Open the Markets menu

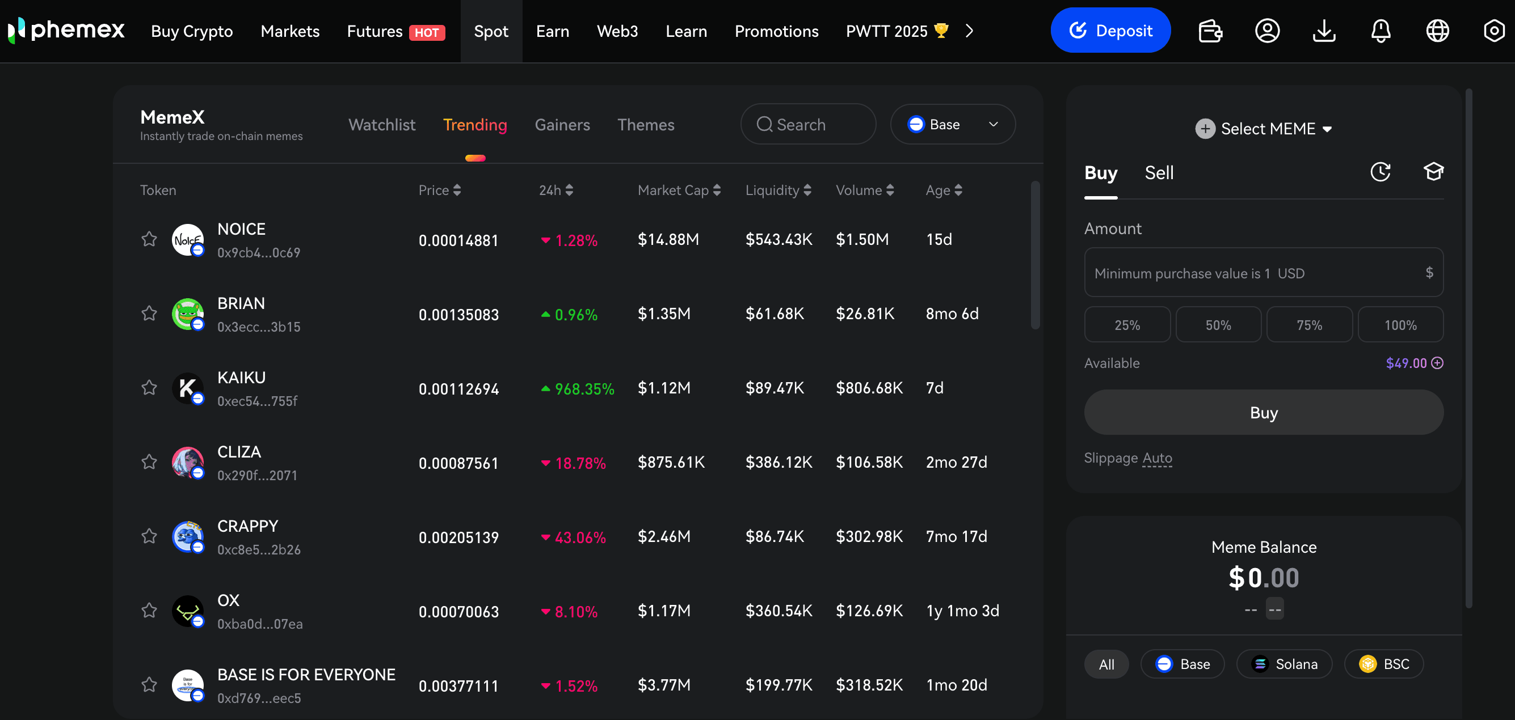click(290, 31)
